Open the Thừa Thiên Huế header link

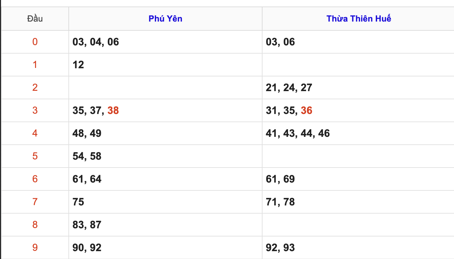point(359,19)
